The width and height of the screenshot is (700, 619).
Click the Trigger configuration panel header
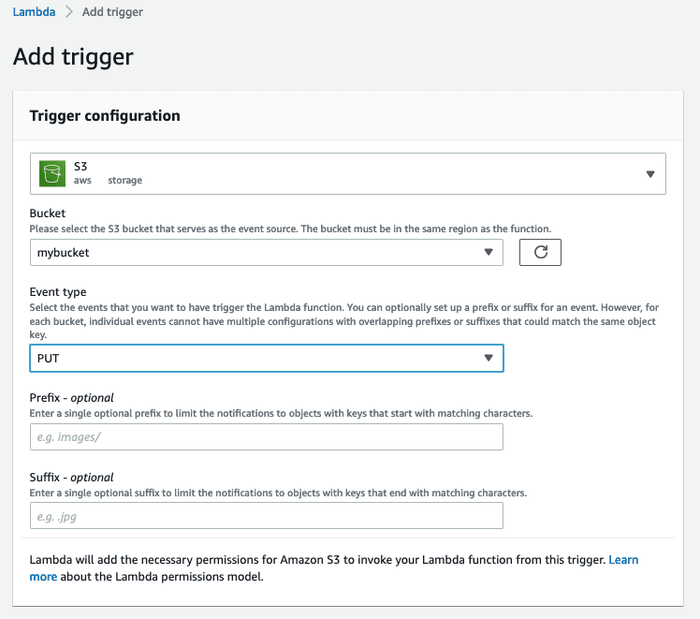(x=105, y=116)
